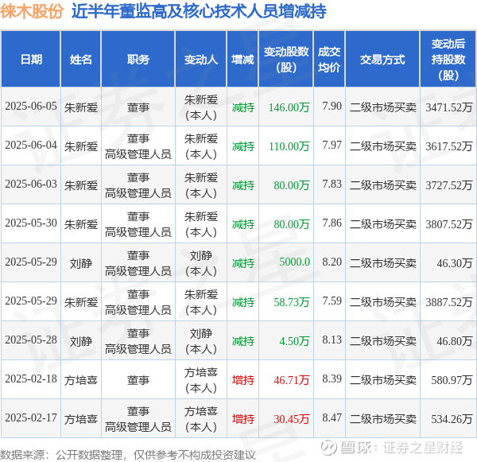The height and width of the screenshot is (462, 477).
Task: Click 增持 in the 2025-02-18 row
Action: (243, 380)
